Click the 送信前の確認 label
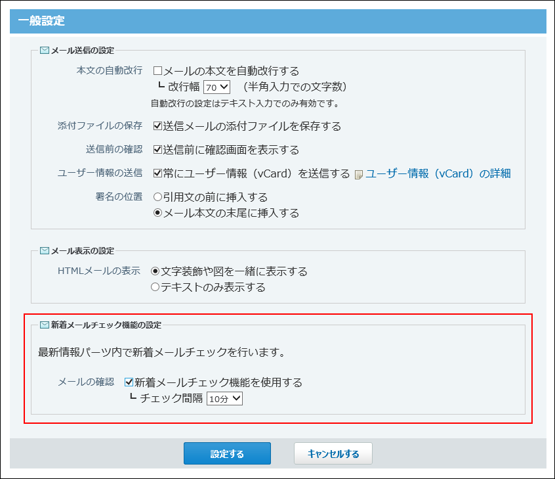 pos(114,149)
